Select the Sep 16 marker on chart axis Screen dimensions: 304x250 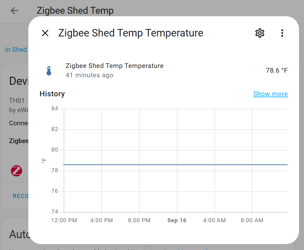click(177, 220)
